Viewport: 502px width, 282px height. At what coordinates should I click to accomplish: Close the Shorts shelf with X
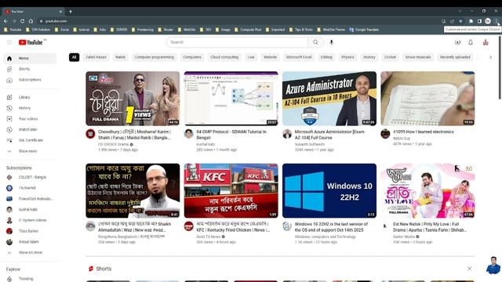tap(469, 269)
